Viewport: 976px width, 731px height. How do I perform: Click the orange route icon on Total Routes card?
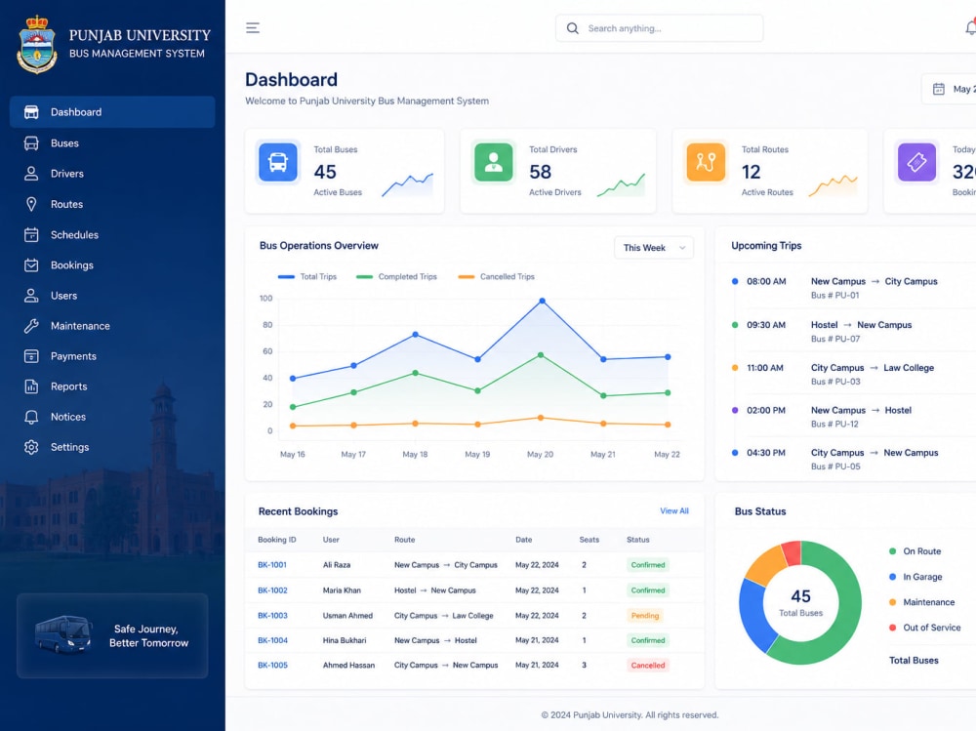(x=706, y=162)
